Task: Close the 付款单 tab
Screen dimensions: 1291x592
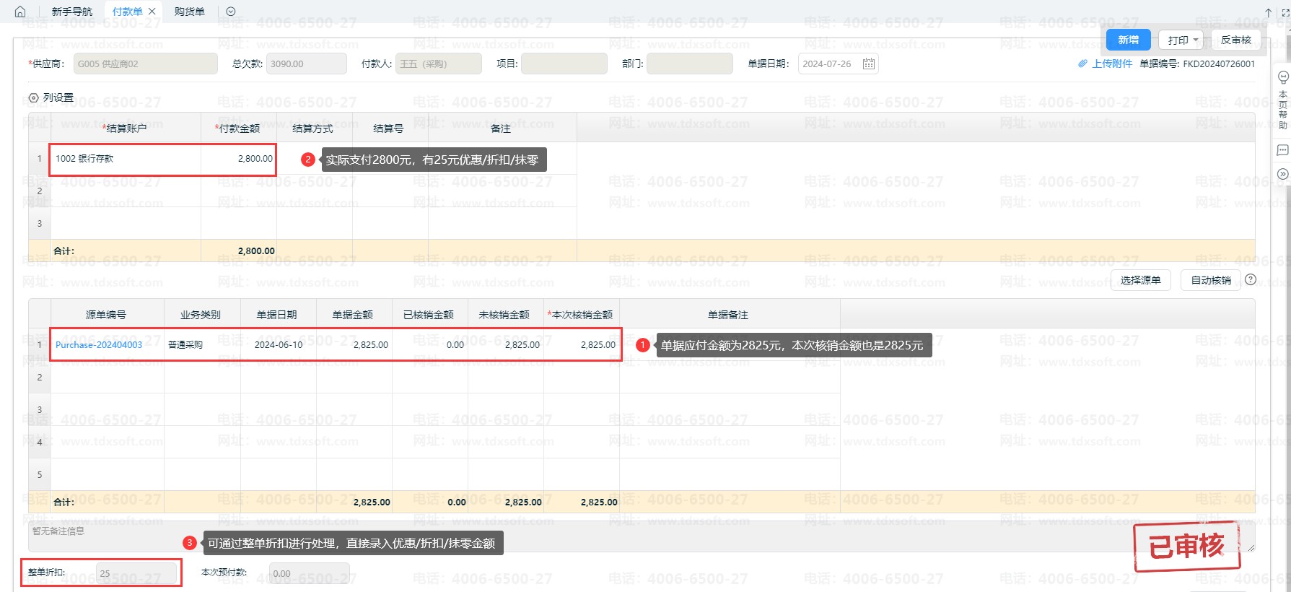Action: tap(152, 12)
